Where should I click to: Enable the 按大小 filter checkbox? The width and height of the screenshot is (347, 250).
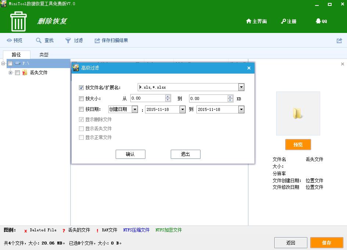81,98
